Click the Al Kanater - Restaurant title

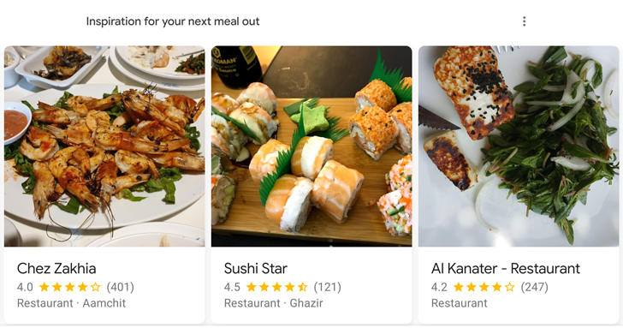506,268
